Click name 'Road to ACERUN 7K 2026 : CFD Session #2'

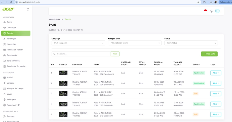coord(103,104)
